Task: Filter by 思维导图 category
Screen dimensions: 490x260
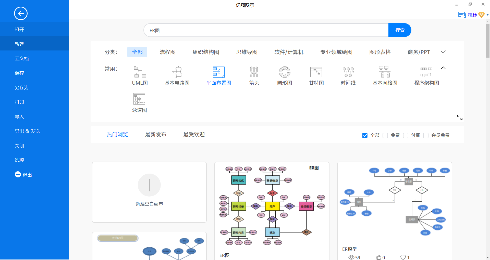Action: [247, 52]
